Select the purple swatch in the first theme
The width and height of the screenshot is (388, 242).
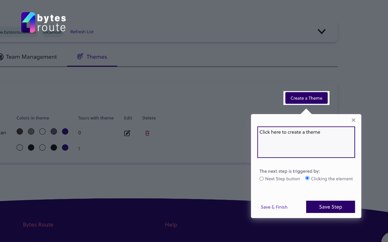(65, 131)
